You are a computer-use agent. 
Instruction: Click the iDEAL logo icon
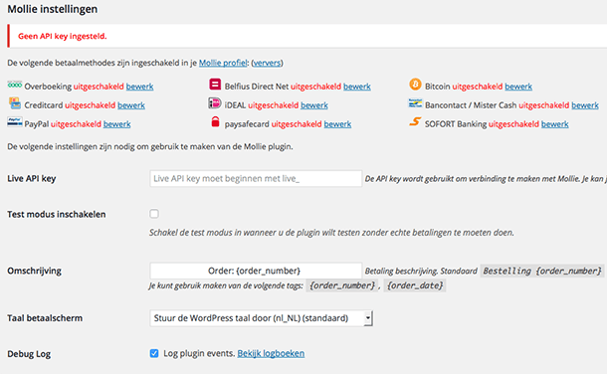pos(215,103)
